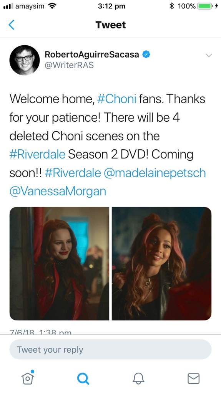The width and height of the screenshot is (221, 393).
Task: Tap the battery indicator in status bar
Action: tap(205, 6)
